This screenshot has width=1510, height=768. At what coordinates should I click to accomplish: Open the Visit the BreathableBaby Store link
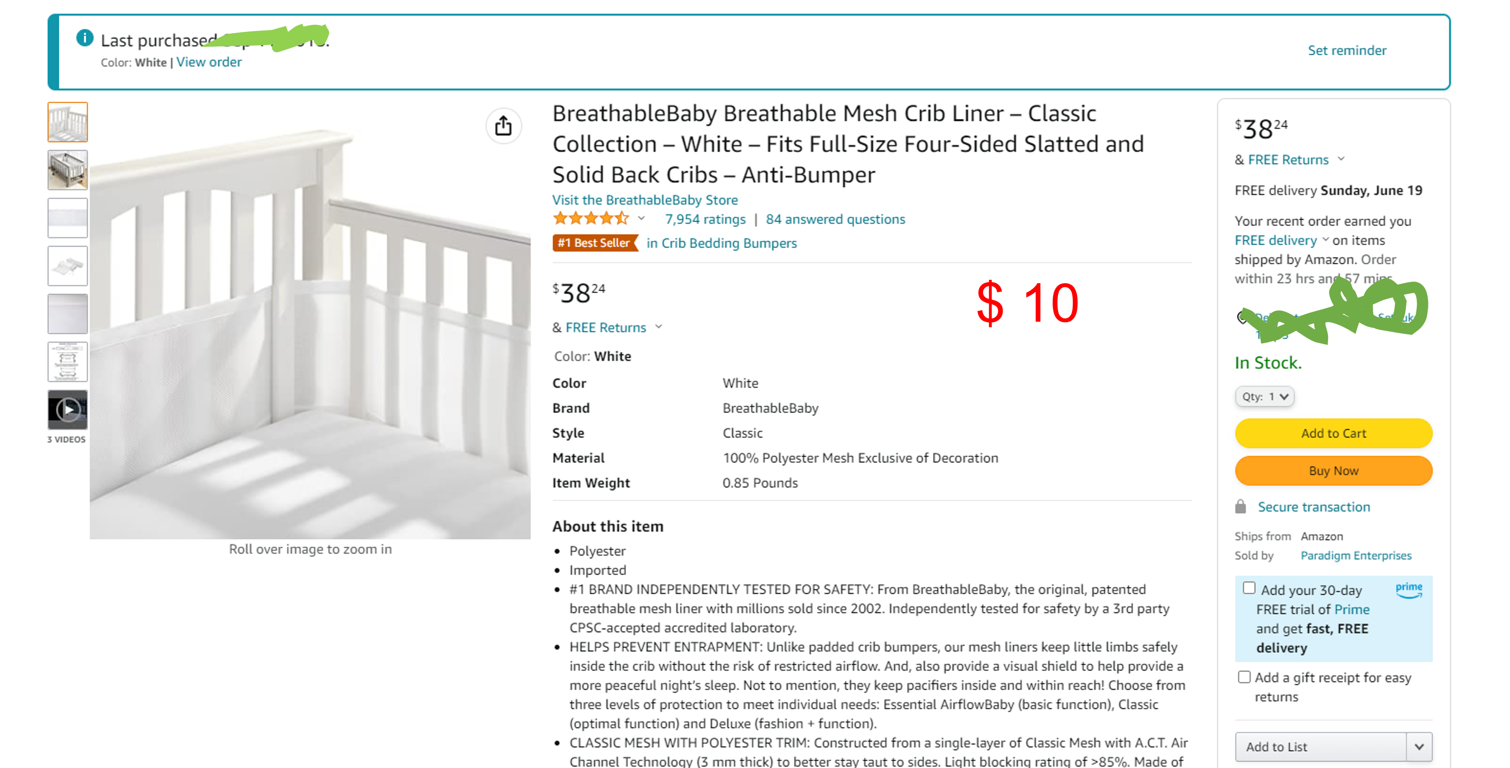click(644, 200)
